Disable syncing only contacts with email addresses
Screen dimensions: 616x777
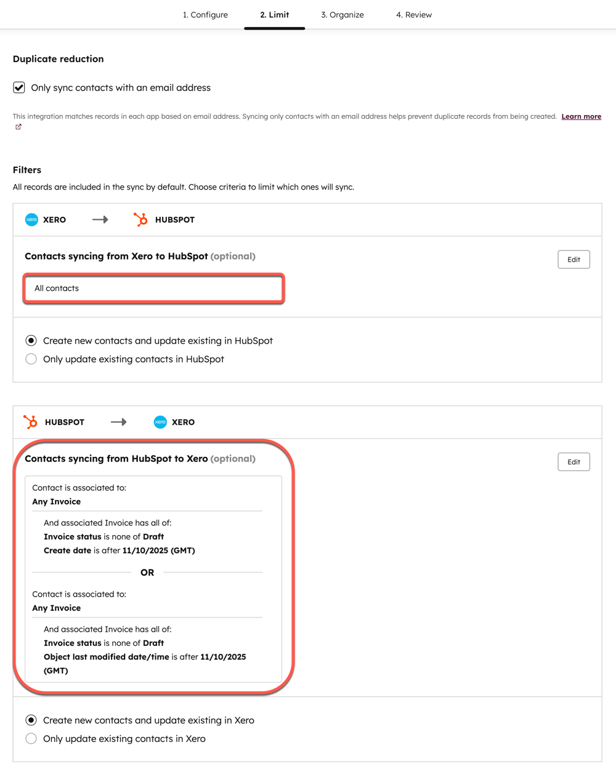click(x=18, y=87)
